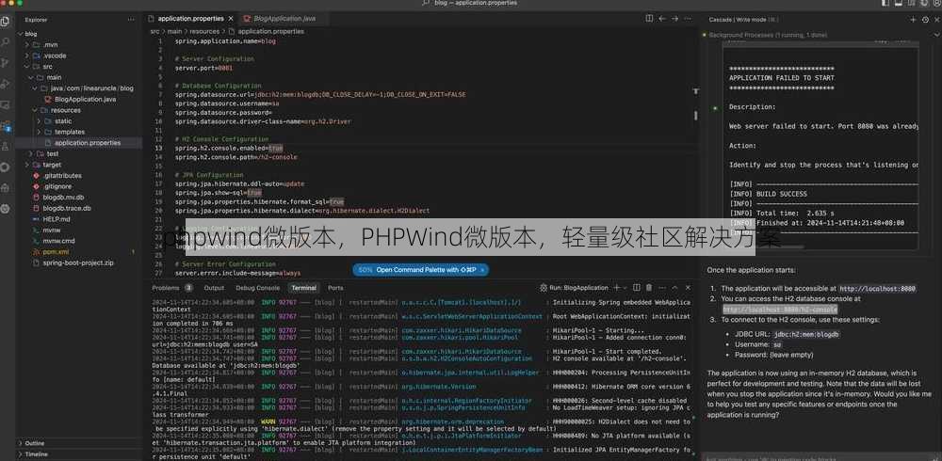
Task: Click Explorer panel more actions ellipsis
Action: click(x=131, y=19)
